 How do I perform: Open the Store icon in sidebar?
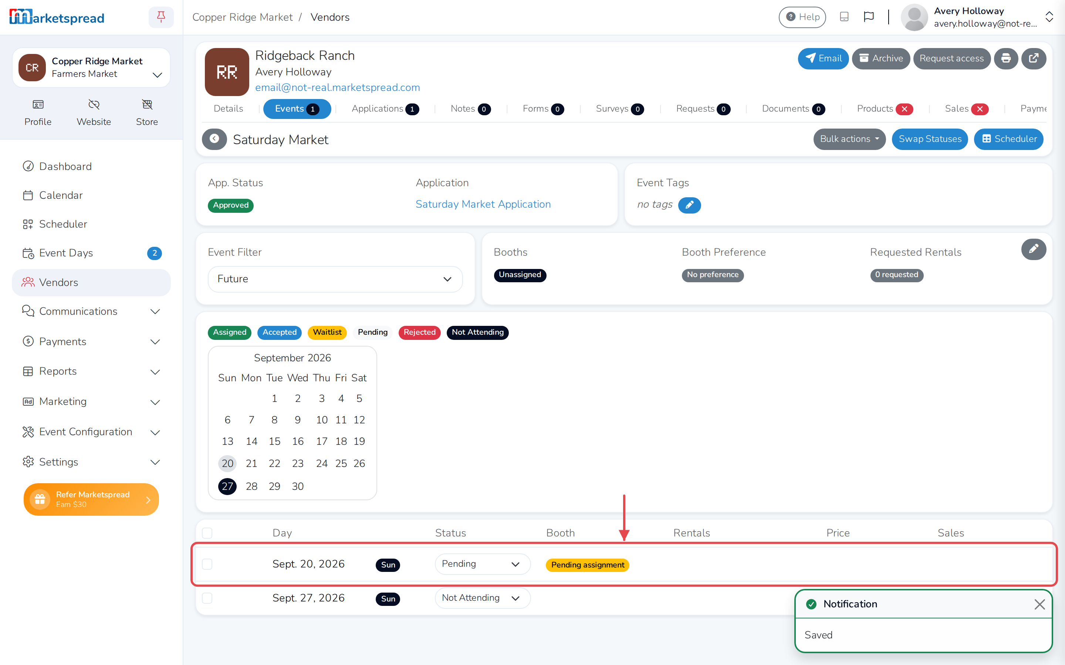[147, 113]
